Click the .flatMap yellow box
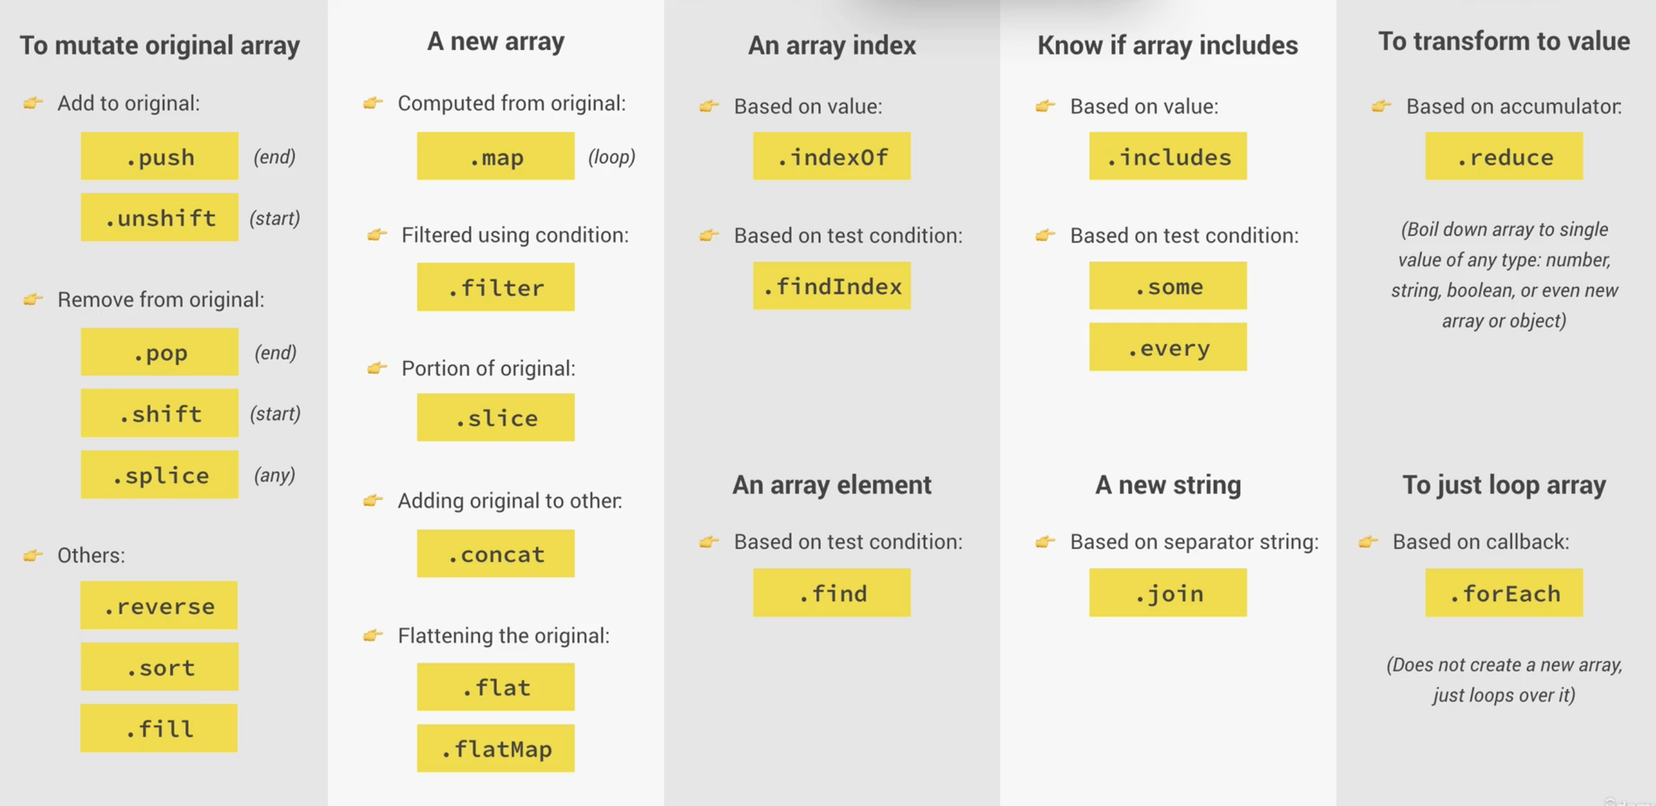The image size is (1656, 806). click(496, 748)
